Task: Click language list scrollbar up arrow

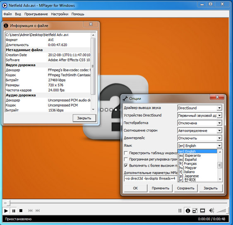Action: click(220, 152)
